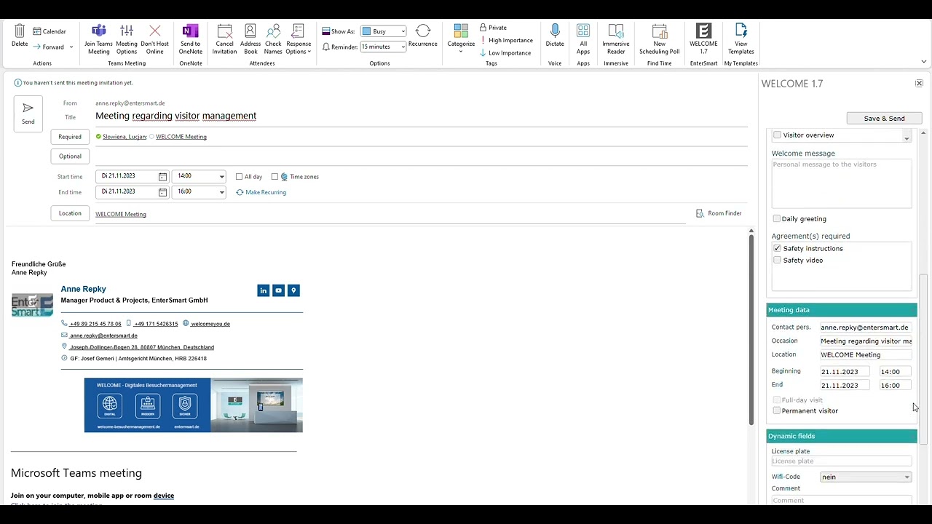Collapse the Meeting data section header
Image resolution: width=932 pixels, height=524 pixels.
click(842, 310)
